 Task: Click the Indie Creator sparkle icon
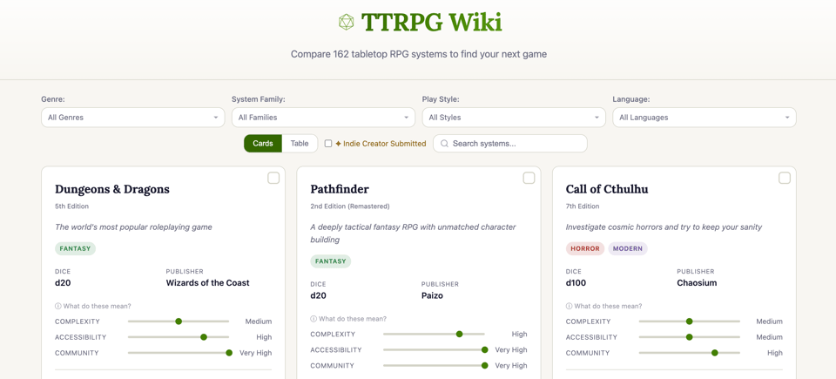click(338, 144)
